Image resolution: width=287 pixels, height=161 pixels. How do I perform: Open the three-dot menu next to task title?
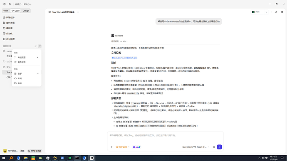point(78,12)
